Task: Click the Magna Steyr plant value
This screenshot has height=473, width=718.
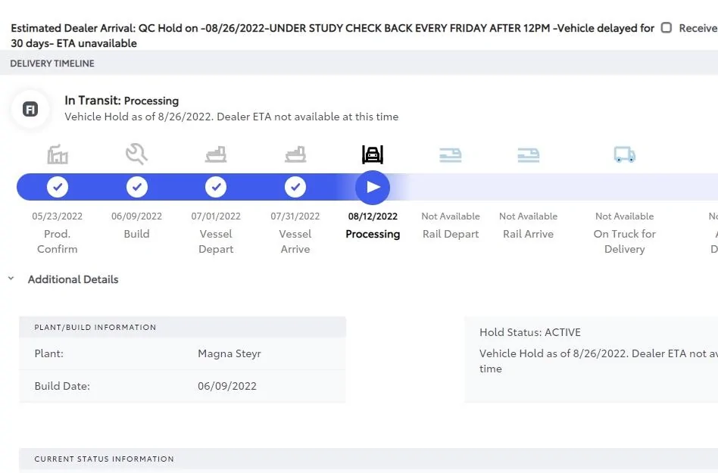Action: [x=229, y=353]
